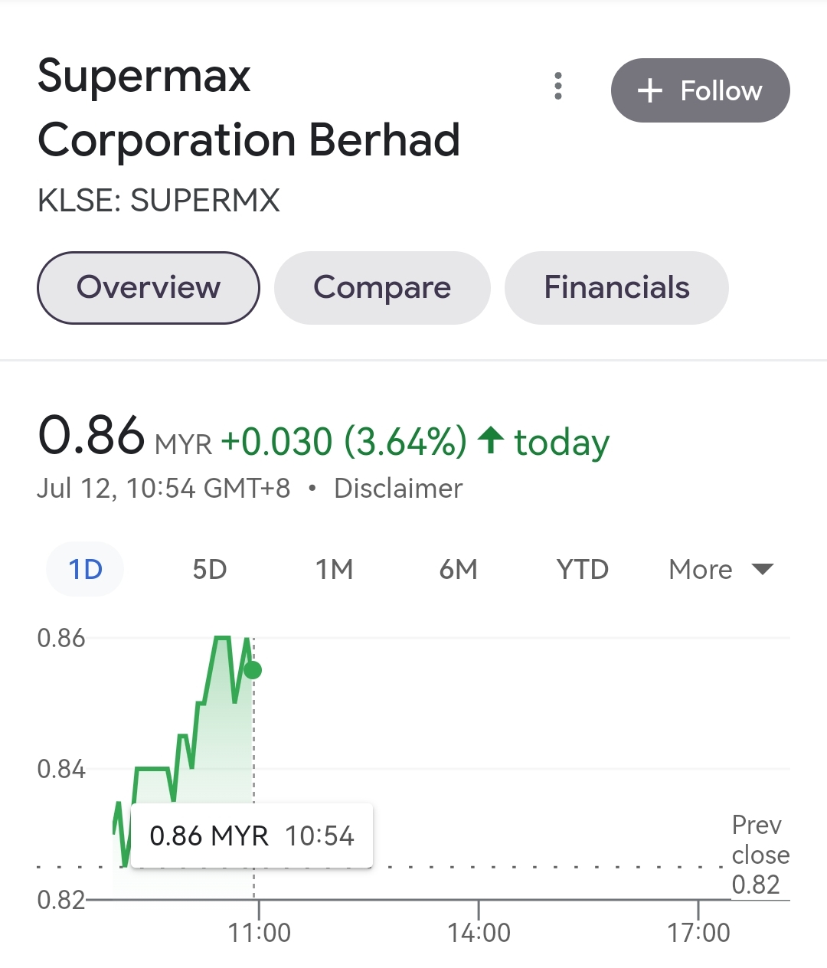Click the Prev close 0.82 label
Image resolution: width=827 pixels, height=968 pixels.
click(x=758, y=855)
